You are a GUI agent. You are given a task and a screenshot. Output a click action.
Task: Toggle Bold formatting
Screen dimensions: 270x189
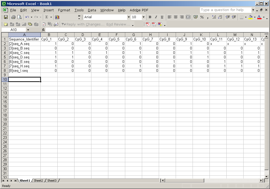pyautogui.click(x=150, y=17)
